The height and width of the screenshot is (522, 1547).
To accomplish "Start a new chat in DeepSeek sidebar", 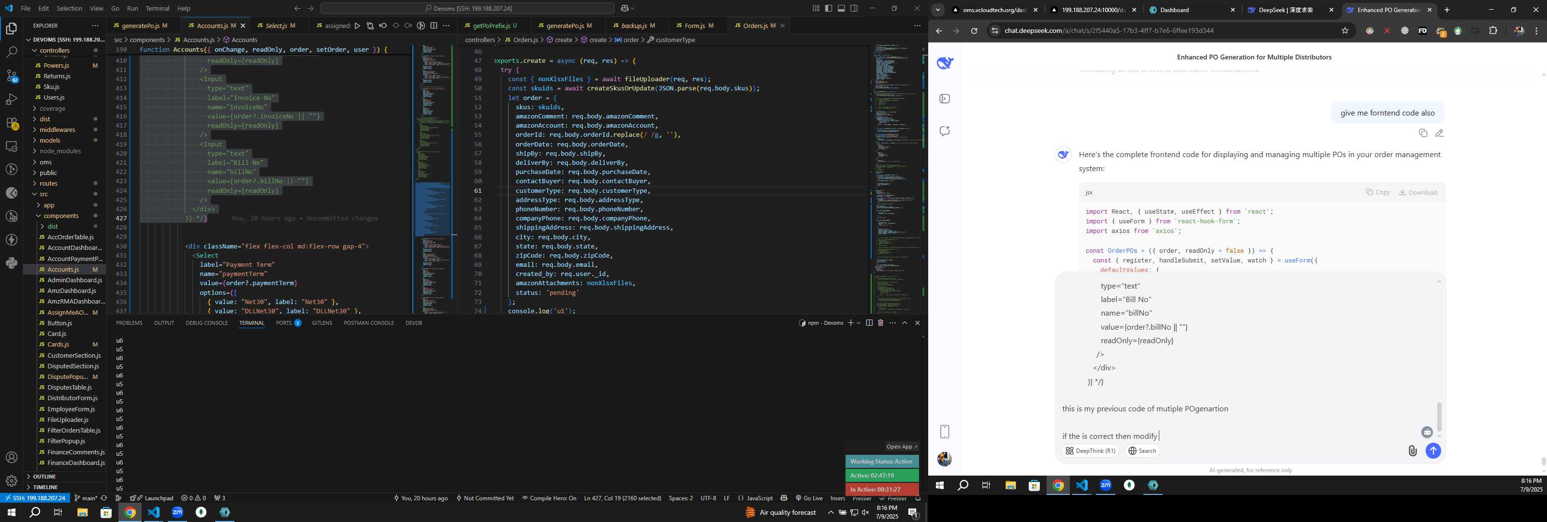I will click(x=945, y=131).
